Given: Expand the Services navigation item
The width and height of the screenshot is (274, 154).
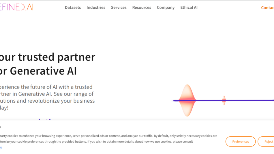Looking at the screenshot, I should [119, 7].
